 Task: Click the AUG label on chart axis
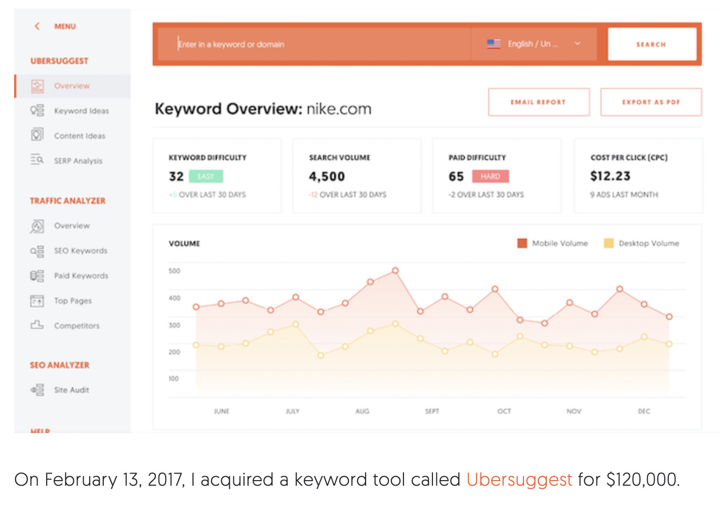(x=363, y=411)
